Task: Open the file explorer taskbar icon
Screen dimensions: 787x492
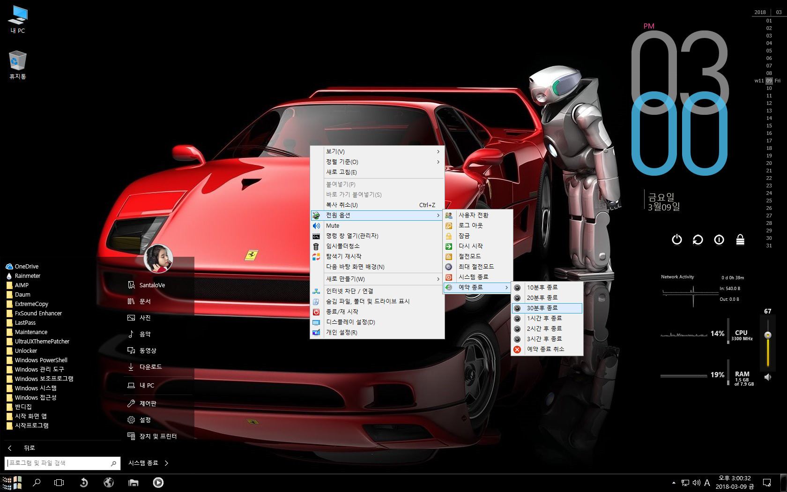Action: (134, 483)
